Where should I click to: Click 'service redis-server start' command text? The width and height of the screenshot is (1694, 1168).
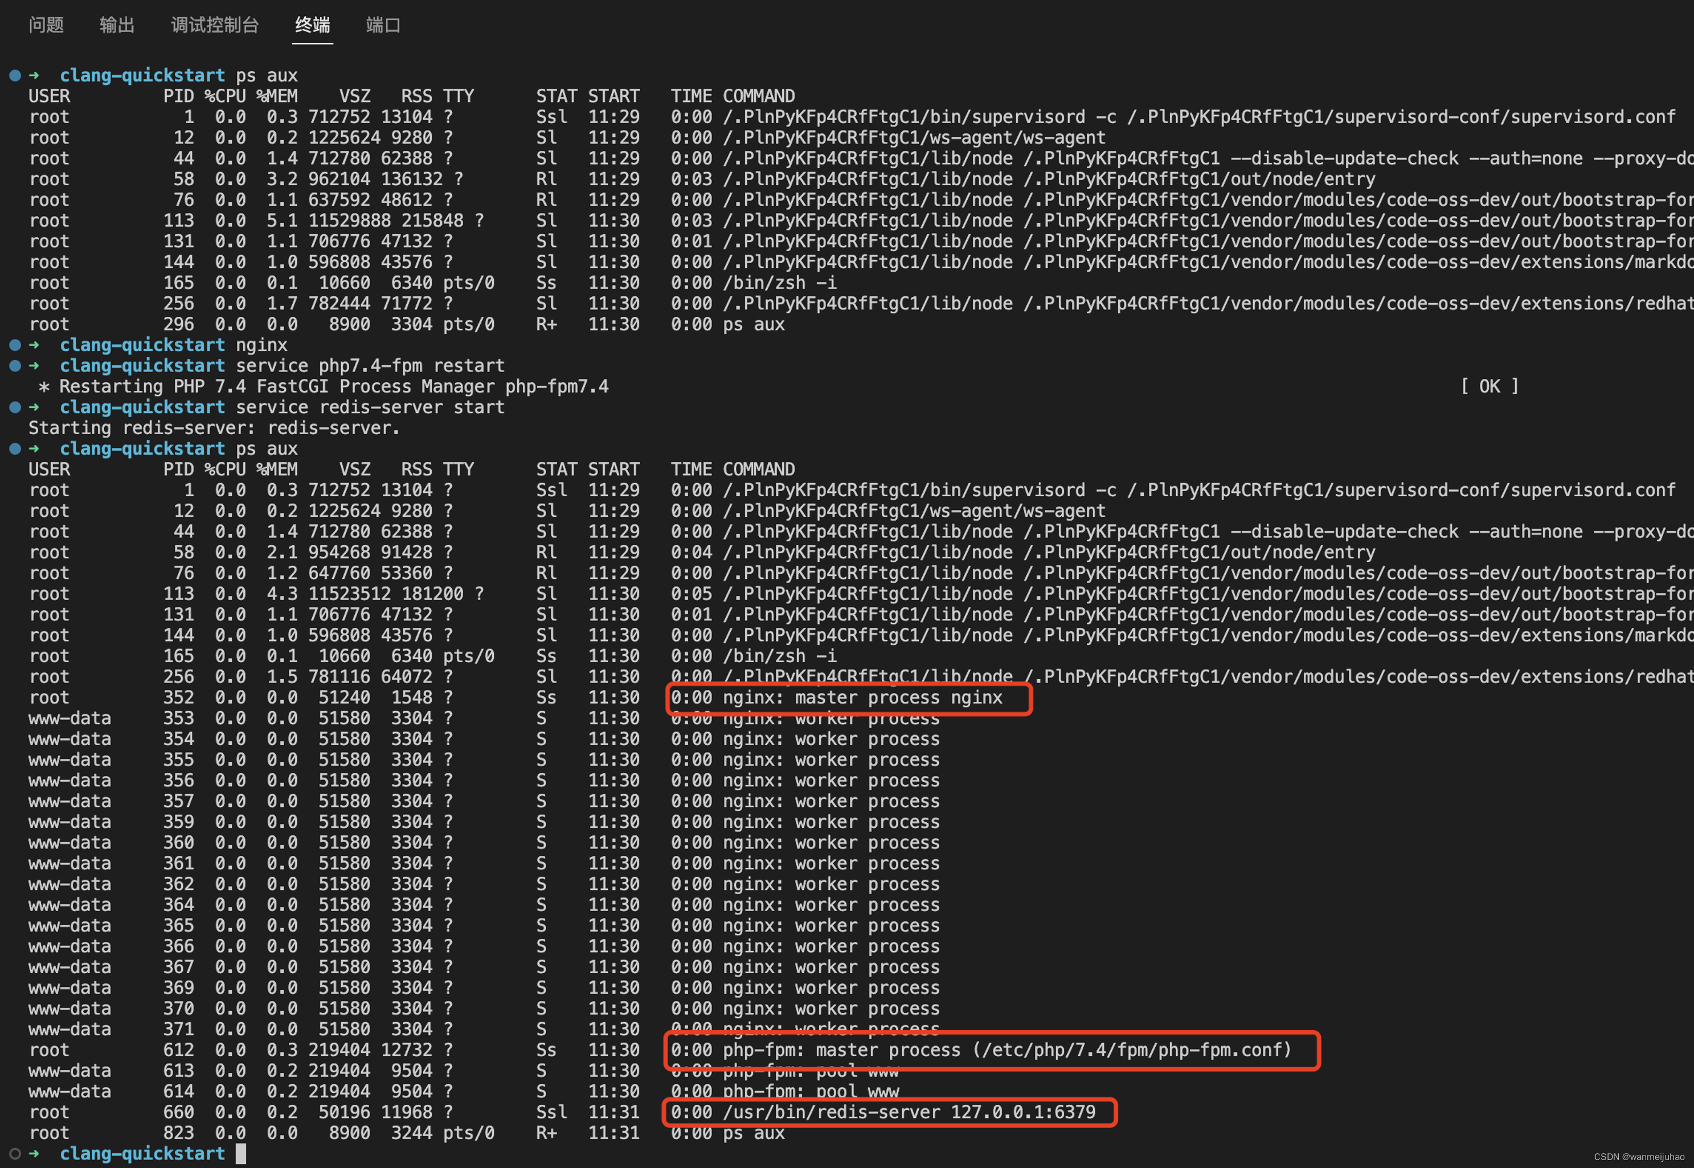[369, 407]
